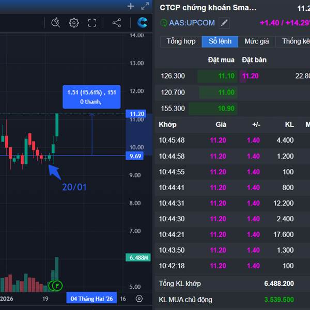The height and width of the screenshot is (310, 310).
Task: Add a new panel with plus icon
Action: click(131, 6)
